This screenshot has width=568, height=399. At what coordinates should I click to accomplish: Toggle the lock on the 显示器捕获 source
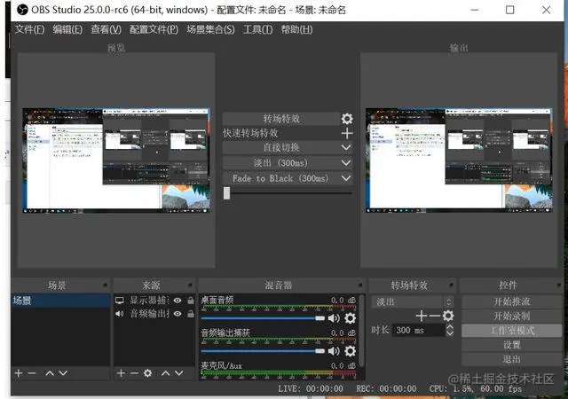point(191,301)
